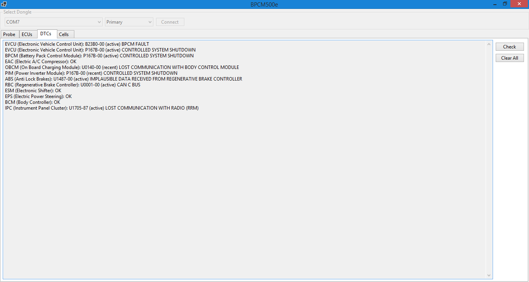Select the EVCU B23B0-00 BPCM FAULT line
The width and height of the screenshot is (529, 282).
tap(77, 44)
